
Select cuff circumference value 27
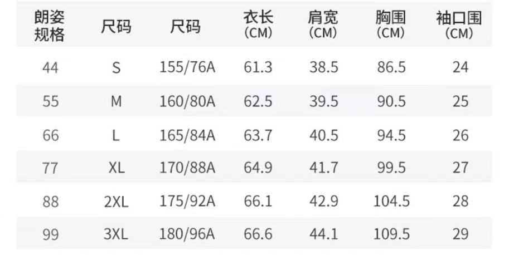coord(460,168)
